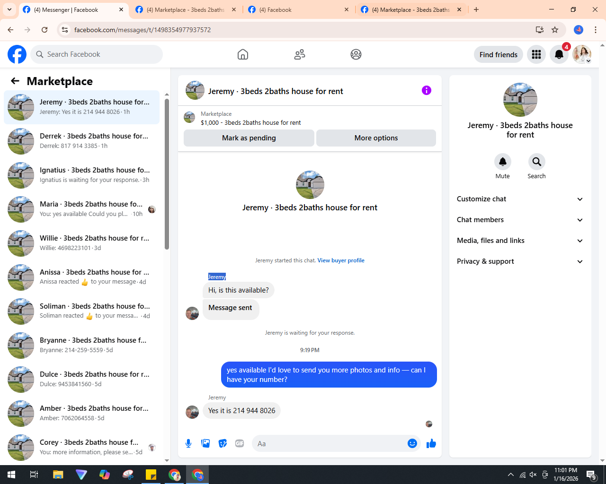
Task: Open the Friends icon in top navigation
Action: (x=300, y=54)
